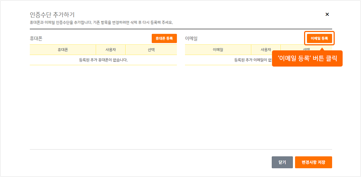Viewport: 361px width, 177px height.
Task: Click the '사용자' column header in phone table
Action: 111,50
